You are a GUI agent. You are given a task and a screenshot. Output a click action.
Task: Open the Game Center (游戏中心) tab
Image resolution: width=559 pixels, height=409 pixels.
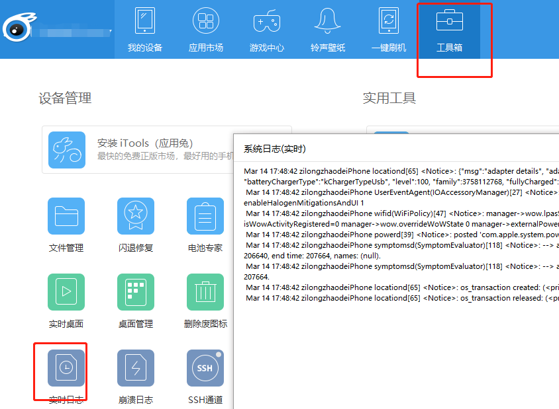tap(267, 30)
